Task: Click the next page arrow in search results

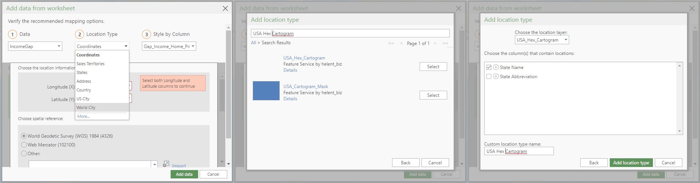Action: [x=435, y=43]
